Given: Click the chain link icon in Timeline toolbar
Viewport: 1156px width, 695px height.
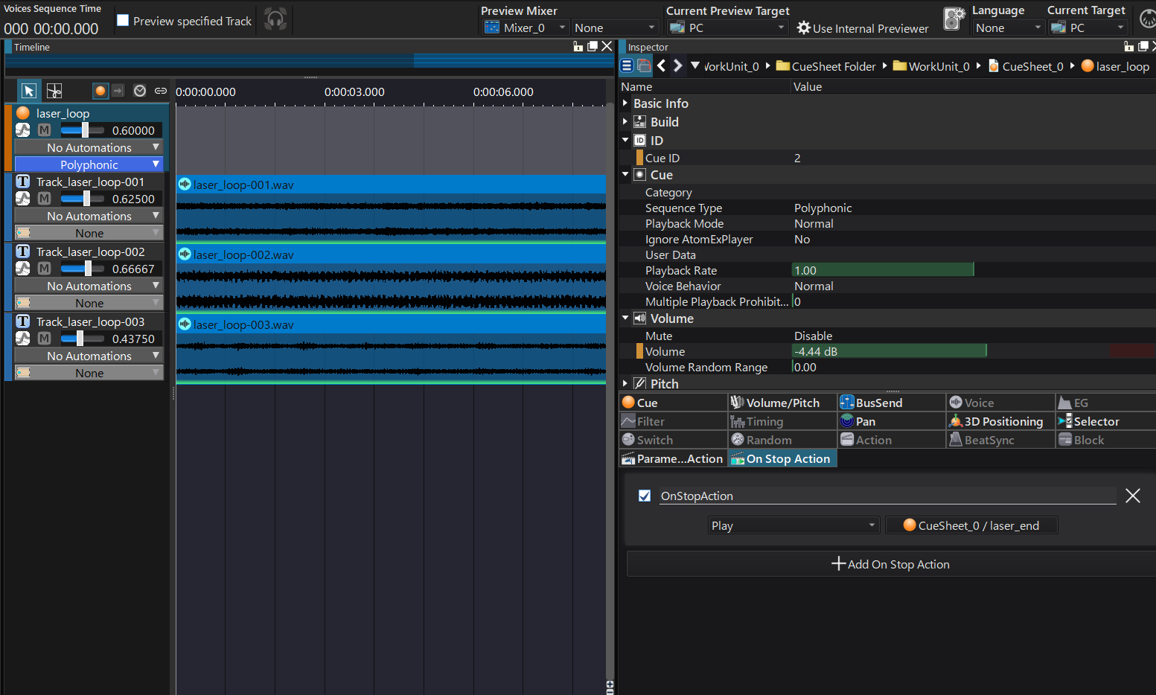Looking at the screenshot, I should [161, 91].
